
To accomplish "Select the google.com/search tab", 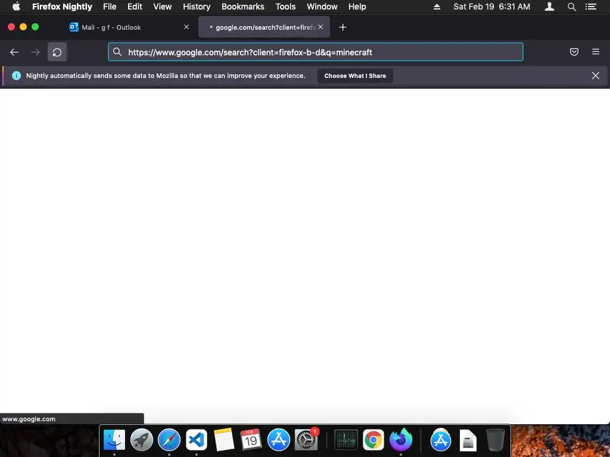I will click(x=264, y=27).
